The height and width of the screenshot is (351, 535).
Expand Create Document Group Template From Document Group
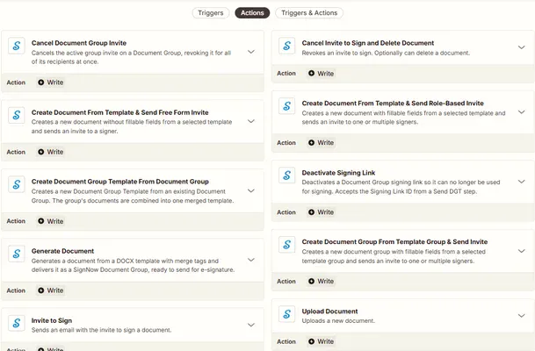[251, 190]
